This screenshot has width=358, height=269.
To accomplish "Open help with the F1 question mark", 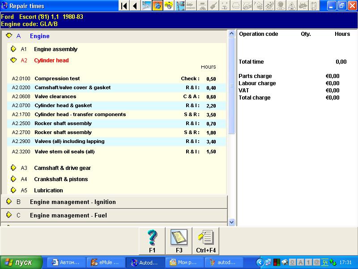I will click(x=152, y=241).
